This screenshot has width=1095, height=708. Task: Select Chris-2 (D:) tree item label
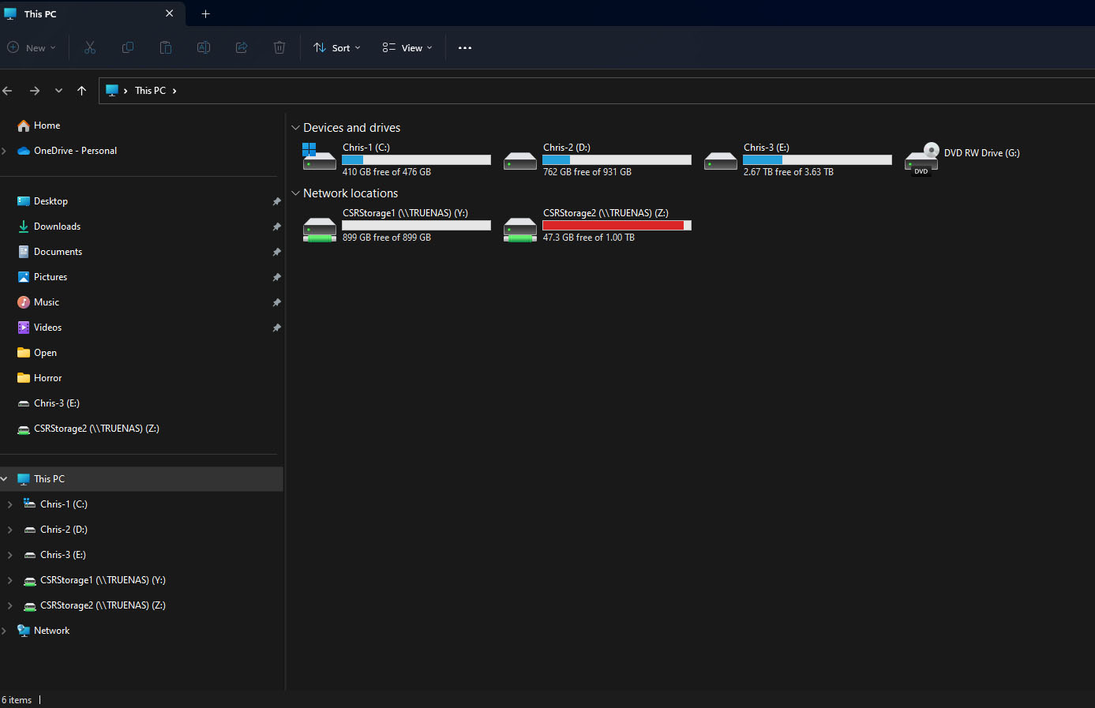click(64, 530)
